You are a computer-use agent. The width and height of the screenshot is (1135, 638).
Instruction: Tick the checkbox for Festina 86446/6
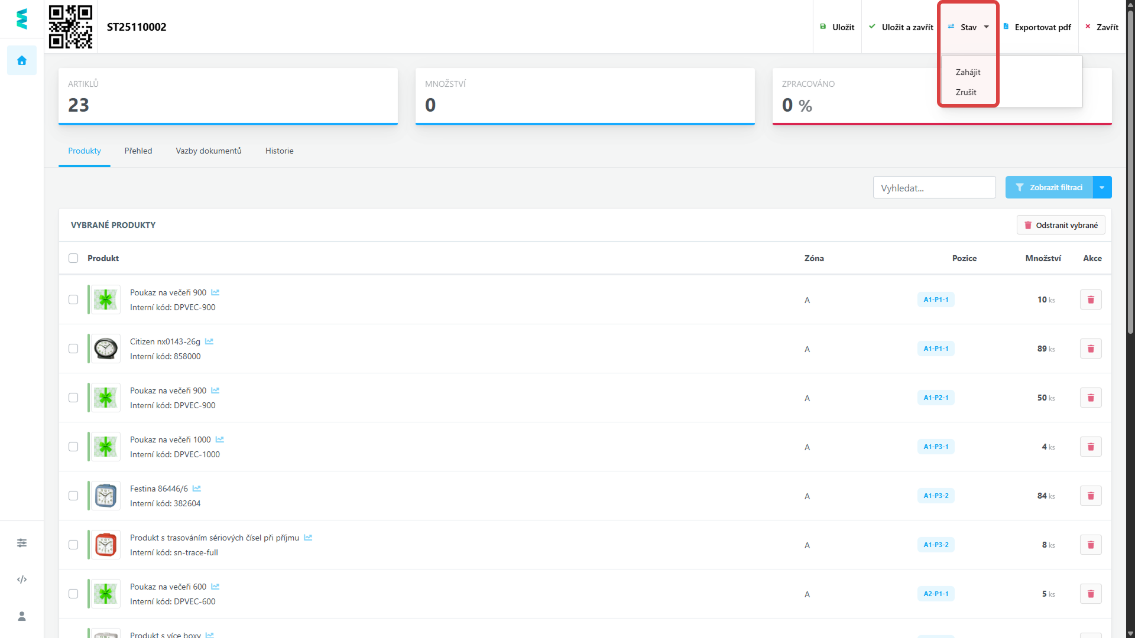pyautogui.click(x=73, y=496)
